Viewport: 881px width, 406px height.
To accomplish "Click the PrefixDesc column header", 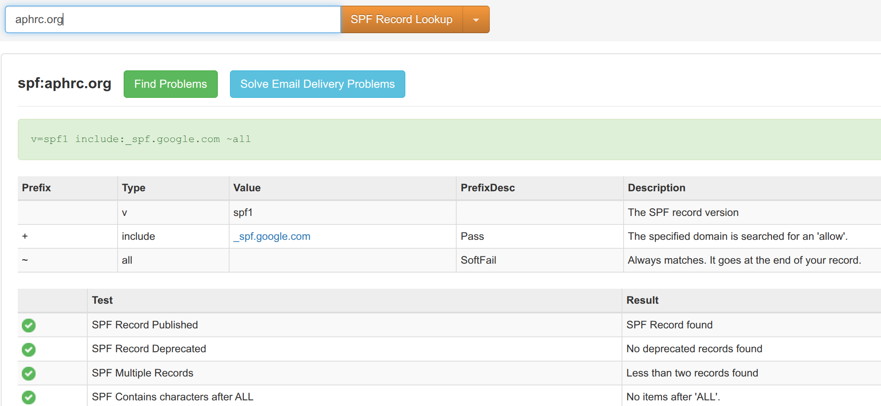I will click(488, 188).
